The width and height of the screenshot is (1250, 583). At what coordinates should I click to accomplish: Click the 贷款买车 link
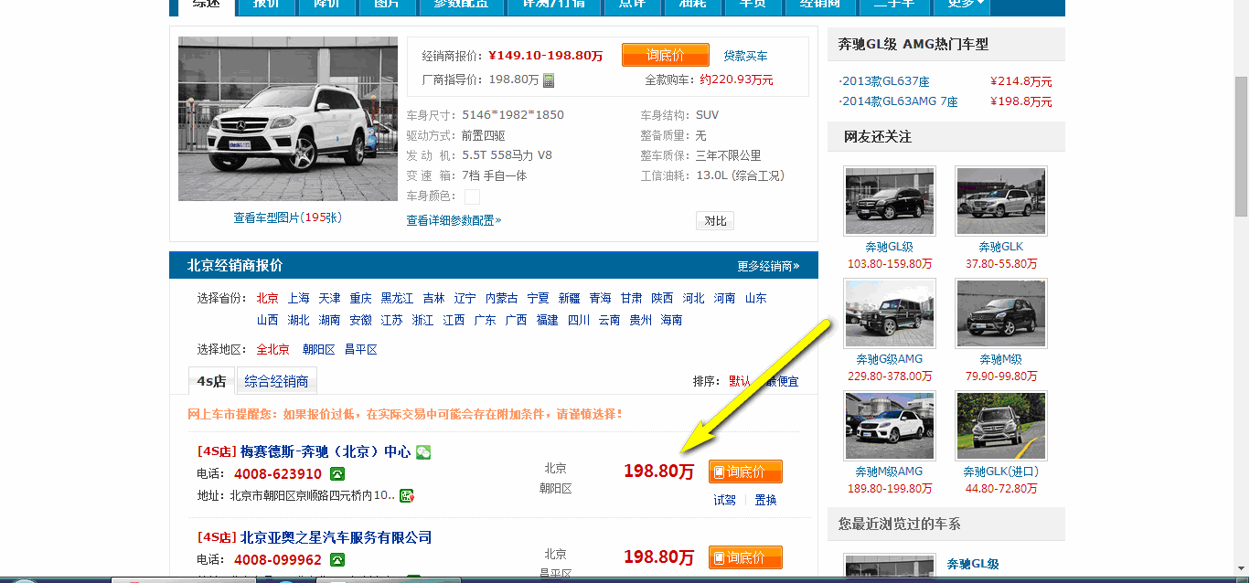[746, 56]
